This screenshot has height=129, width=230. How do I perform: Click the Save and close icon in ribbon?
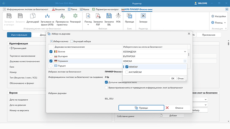(x=9, y=16)
